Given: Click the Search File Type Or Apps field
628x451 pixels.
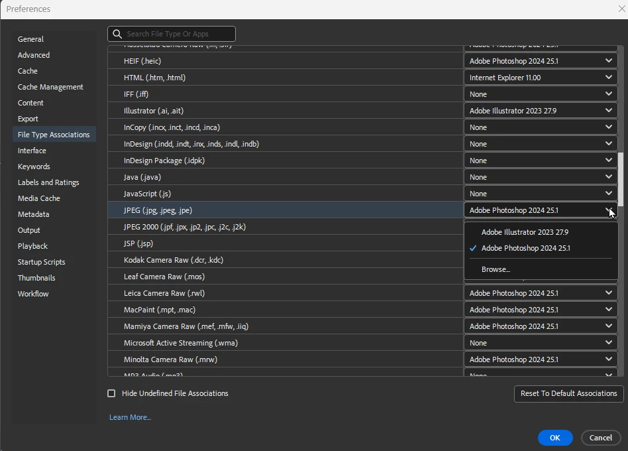Looking at the screenshot, I should click(x=172, y=34).
